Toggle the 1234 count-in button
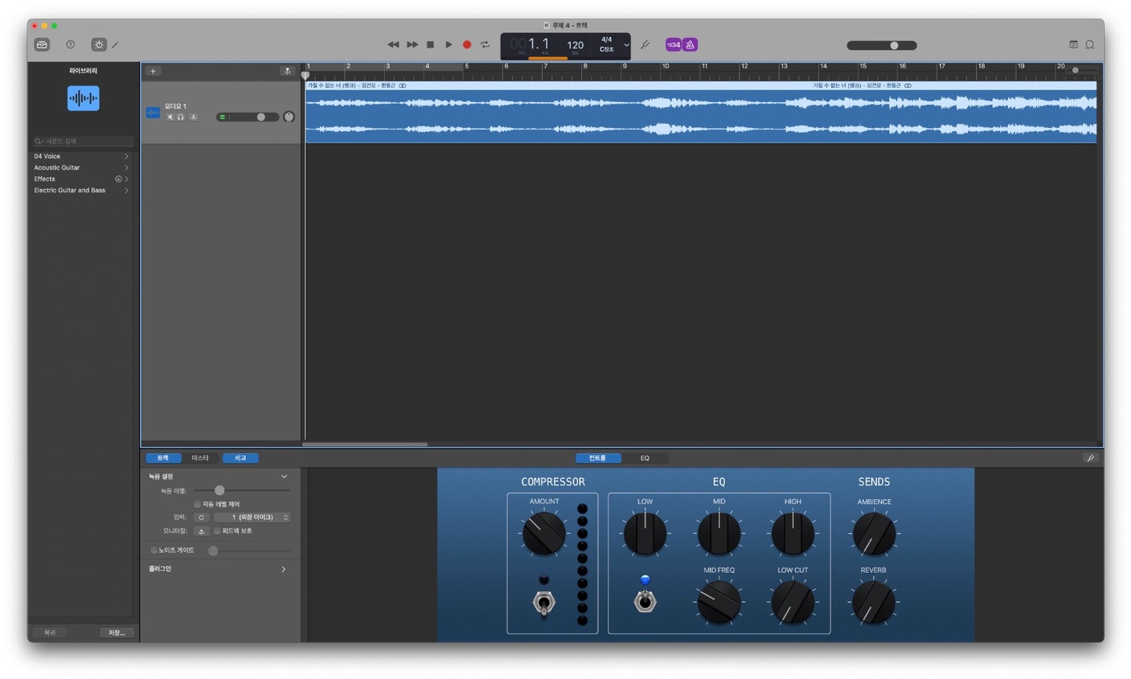Screen dimensions: 1131x679 click(x=673, y=45)
